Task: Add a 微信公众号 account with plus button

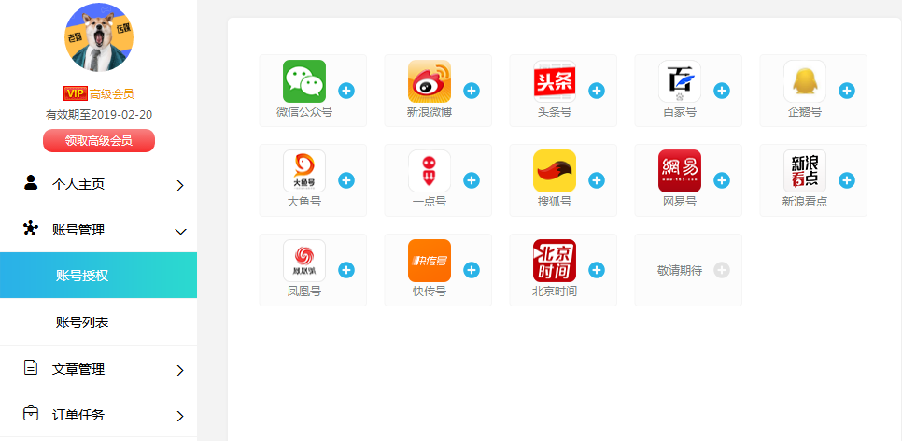Action: pyautogui.click(x=346, y=91)
